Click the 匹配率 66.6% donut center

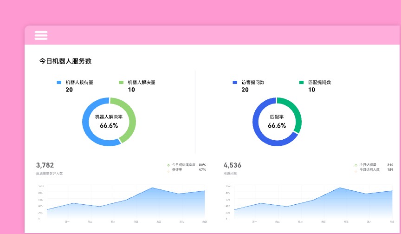[x=277, y=122]
